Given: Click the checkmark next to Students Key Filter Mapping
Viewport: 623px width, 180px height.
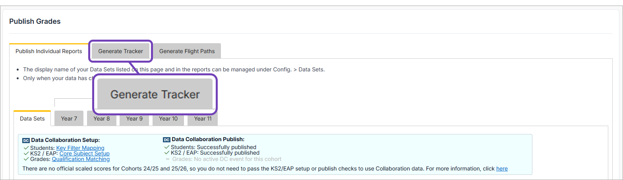Looking at the screenshot, I should [x=26, y=148].
